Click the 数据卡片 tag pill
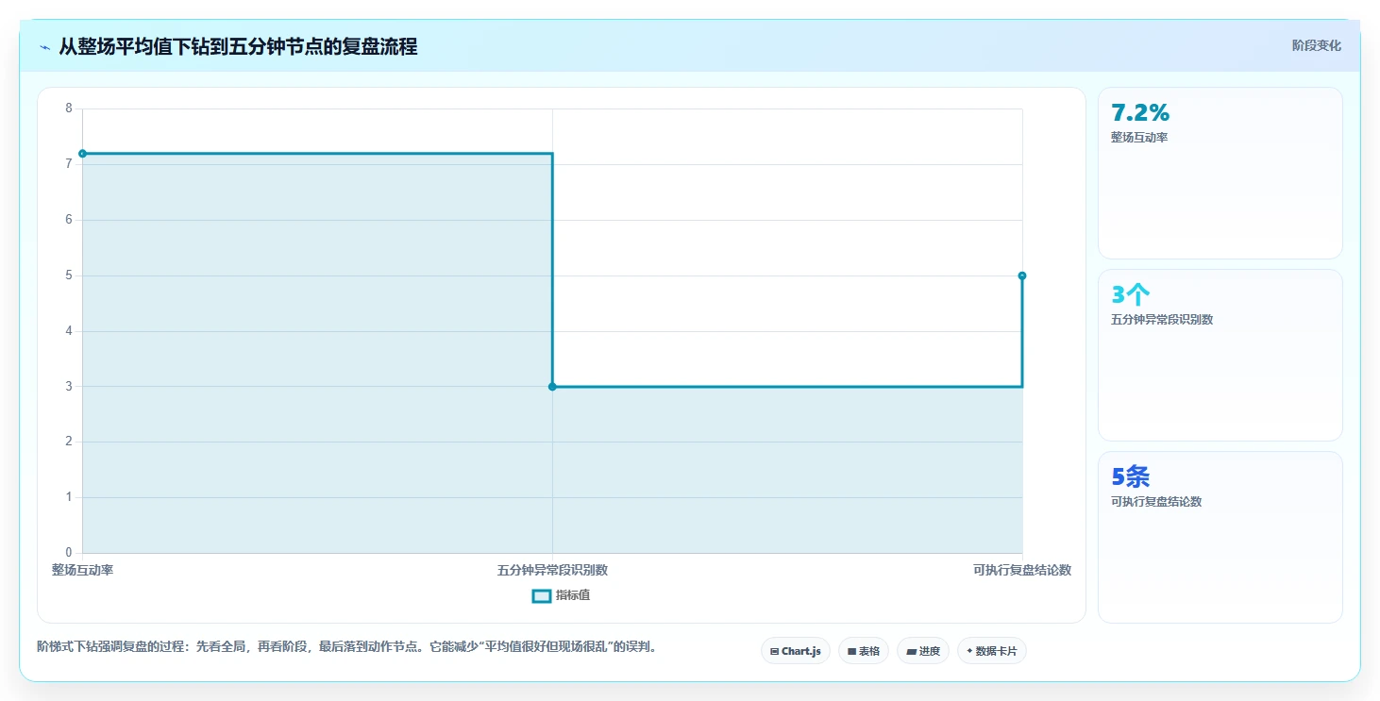 pos(992,651)
